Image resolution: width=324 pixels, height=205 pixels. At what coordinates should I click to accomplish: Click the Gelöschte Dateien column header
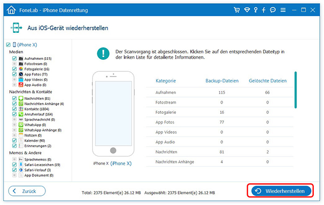(x=268, y=81)
